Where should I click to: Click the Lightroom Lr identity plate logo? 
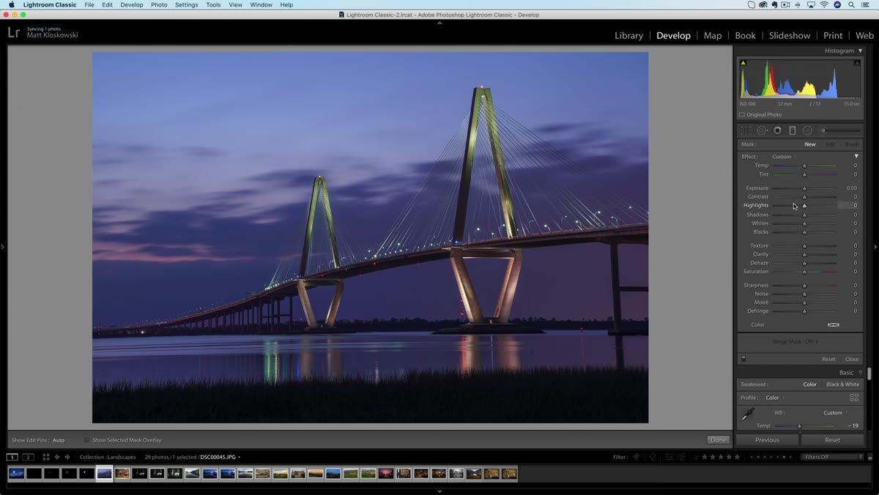[x=14, y=32]
